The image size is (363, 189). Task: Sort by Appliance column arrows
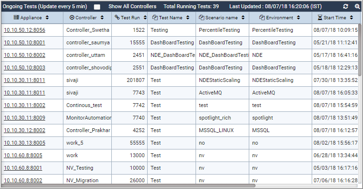click(47, 17)
